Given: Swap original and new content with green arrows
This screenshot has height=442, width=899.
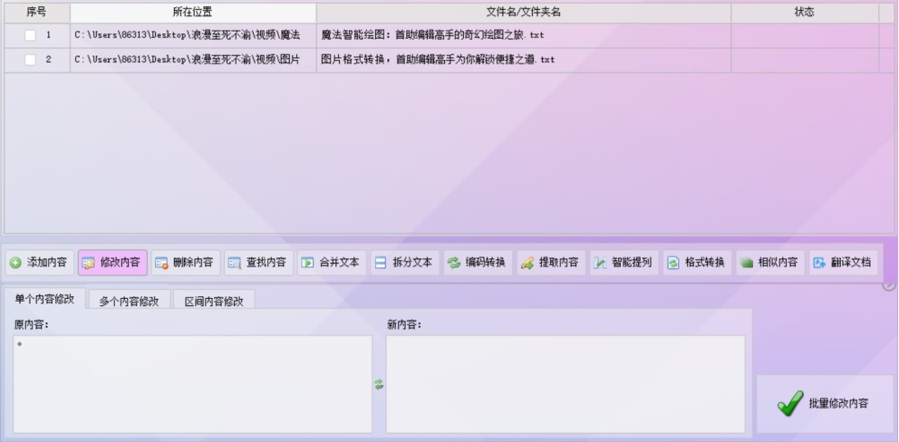Looking at the screenshot, I should [379, 385].
